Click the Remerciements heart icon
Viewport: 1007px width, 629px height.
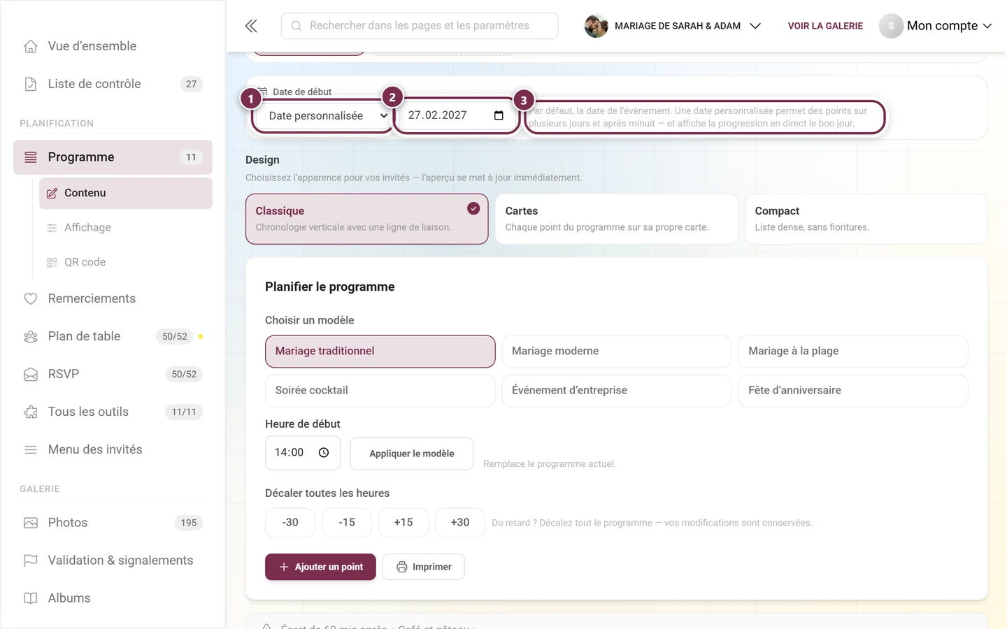31,298
